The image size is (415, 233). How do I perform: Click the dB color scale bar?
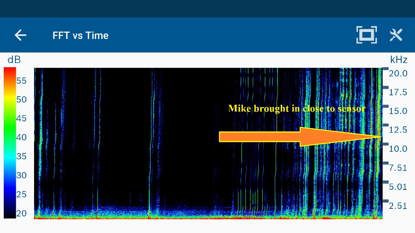(10, 143)
